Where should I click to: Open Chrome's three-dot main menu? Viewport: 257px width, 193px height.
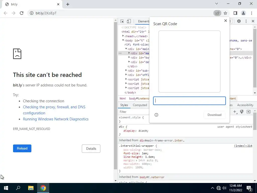(251, 13)
